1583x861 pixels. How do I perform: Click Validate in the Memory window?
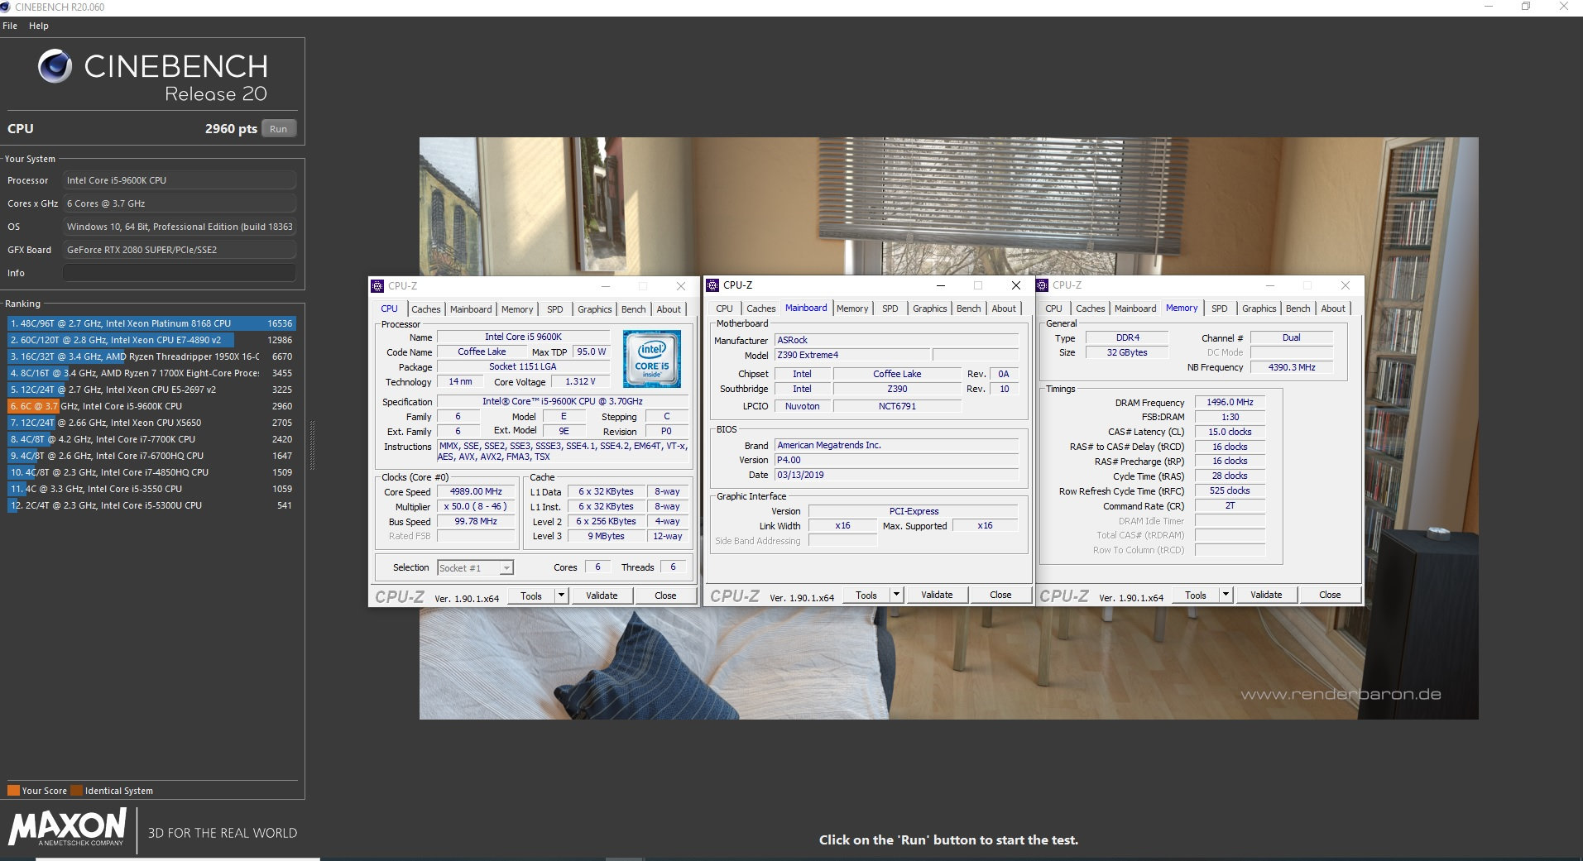1266,595
